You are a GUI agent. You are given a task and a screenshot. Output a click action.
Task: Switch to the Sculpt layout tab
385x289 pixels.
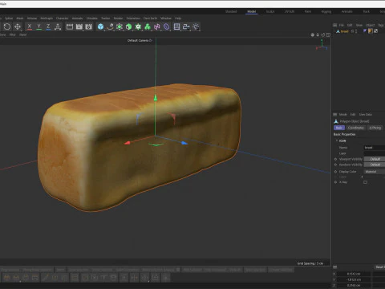tap(270, 11)
